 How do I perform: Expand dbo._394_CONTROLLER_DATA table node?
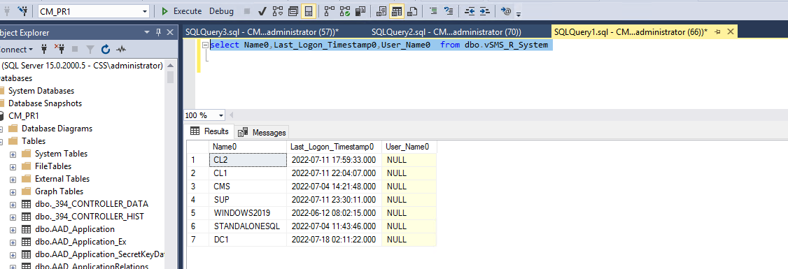(13, 204)
